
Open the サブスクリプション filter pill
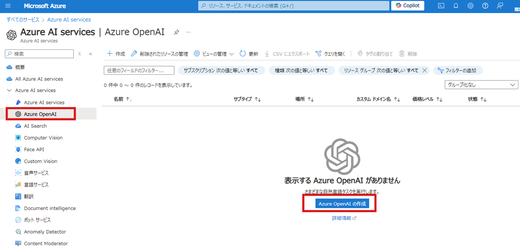(221, 70)
